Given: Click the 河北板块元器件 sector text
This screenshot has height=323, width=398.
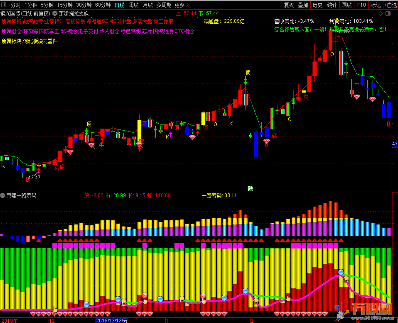Looking at the screenshot, I should pos(40,41).
